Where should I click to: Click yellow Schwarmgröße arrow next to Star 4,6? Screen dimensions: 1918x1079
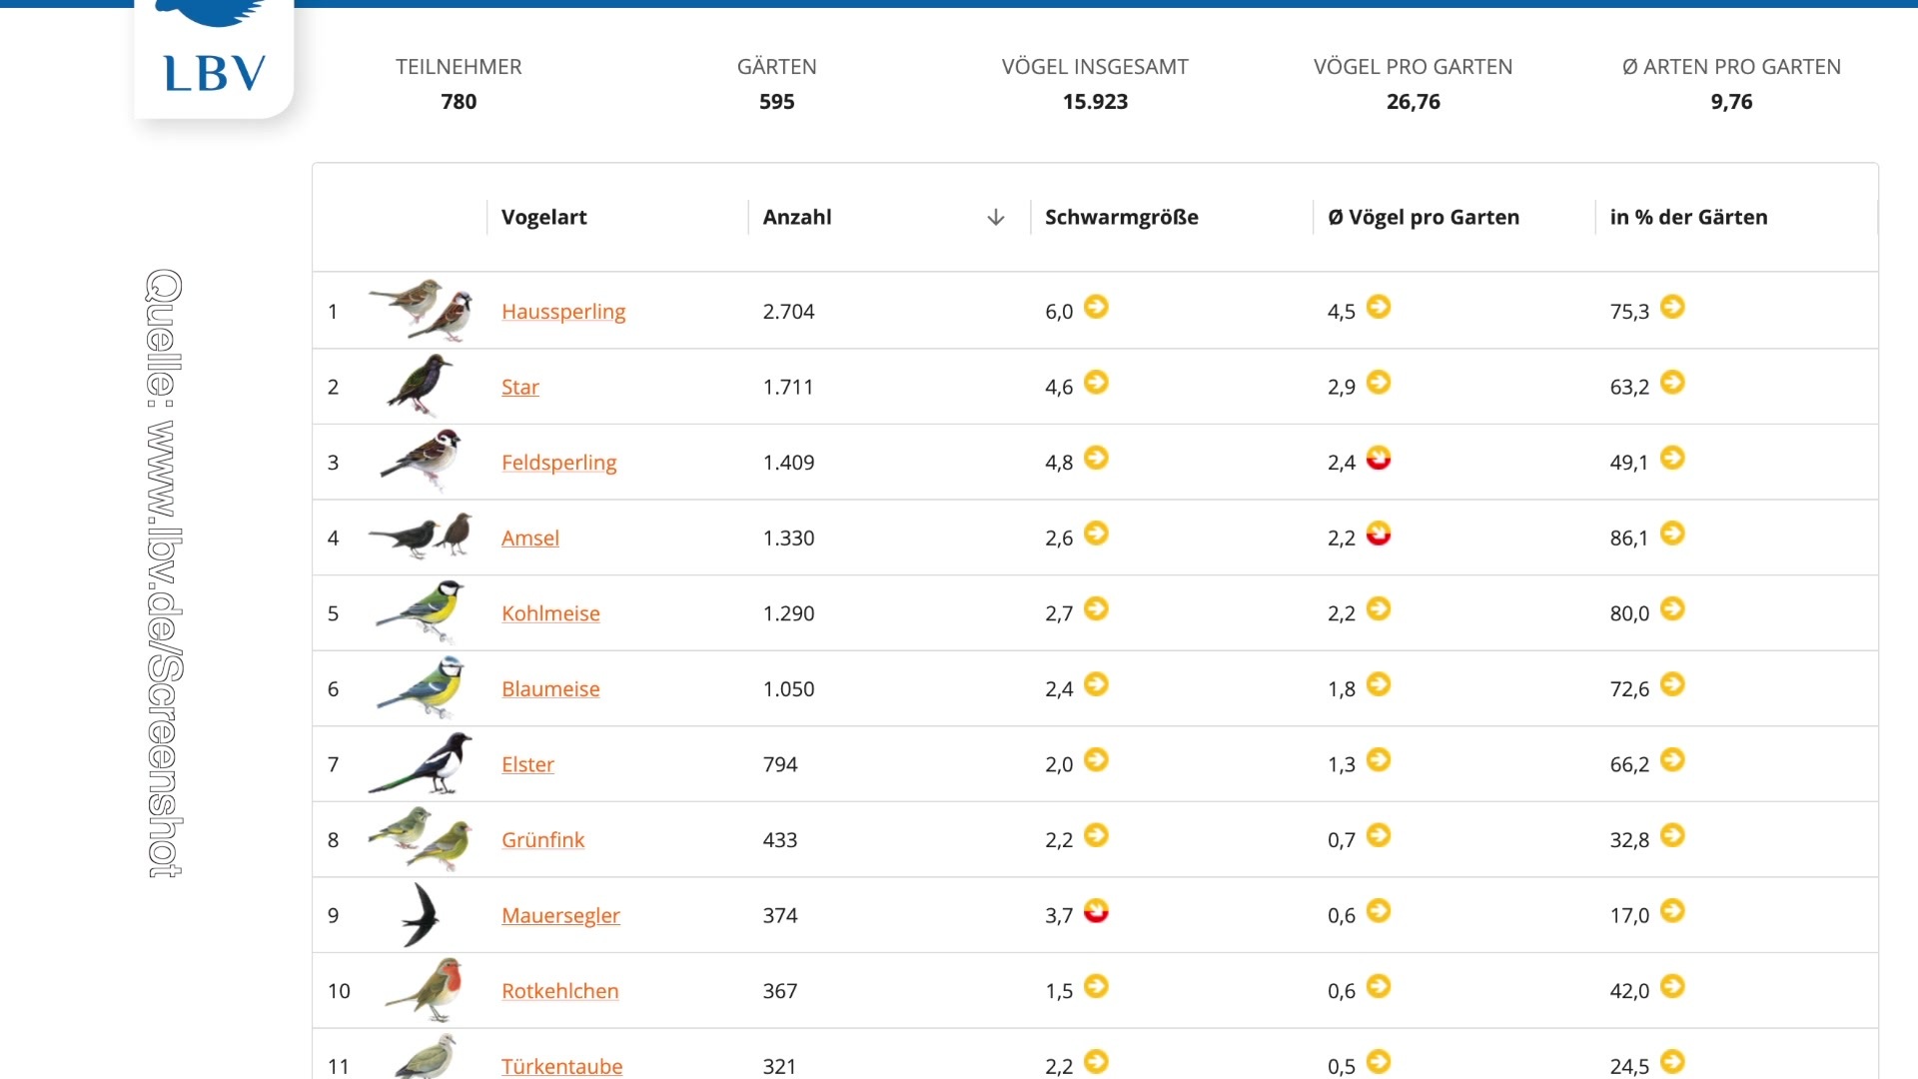coord(1096,383)
